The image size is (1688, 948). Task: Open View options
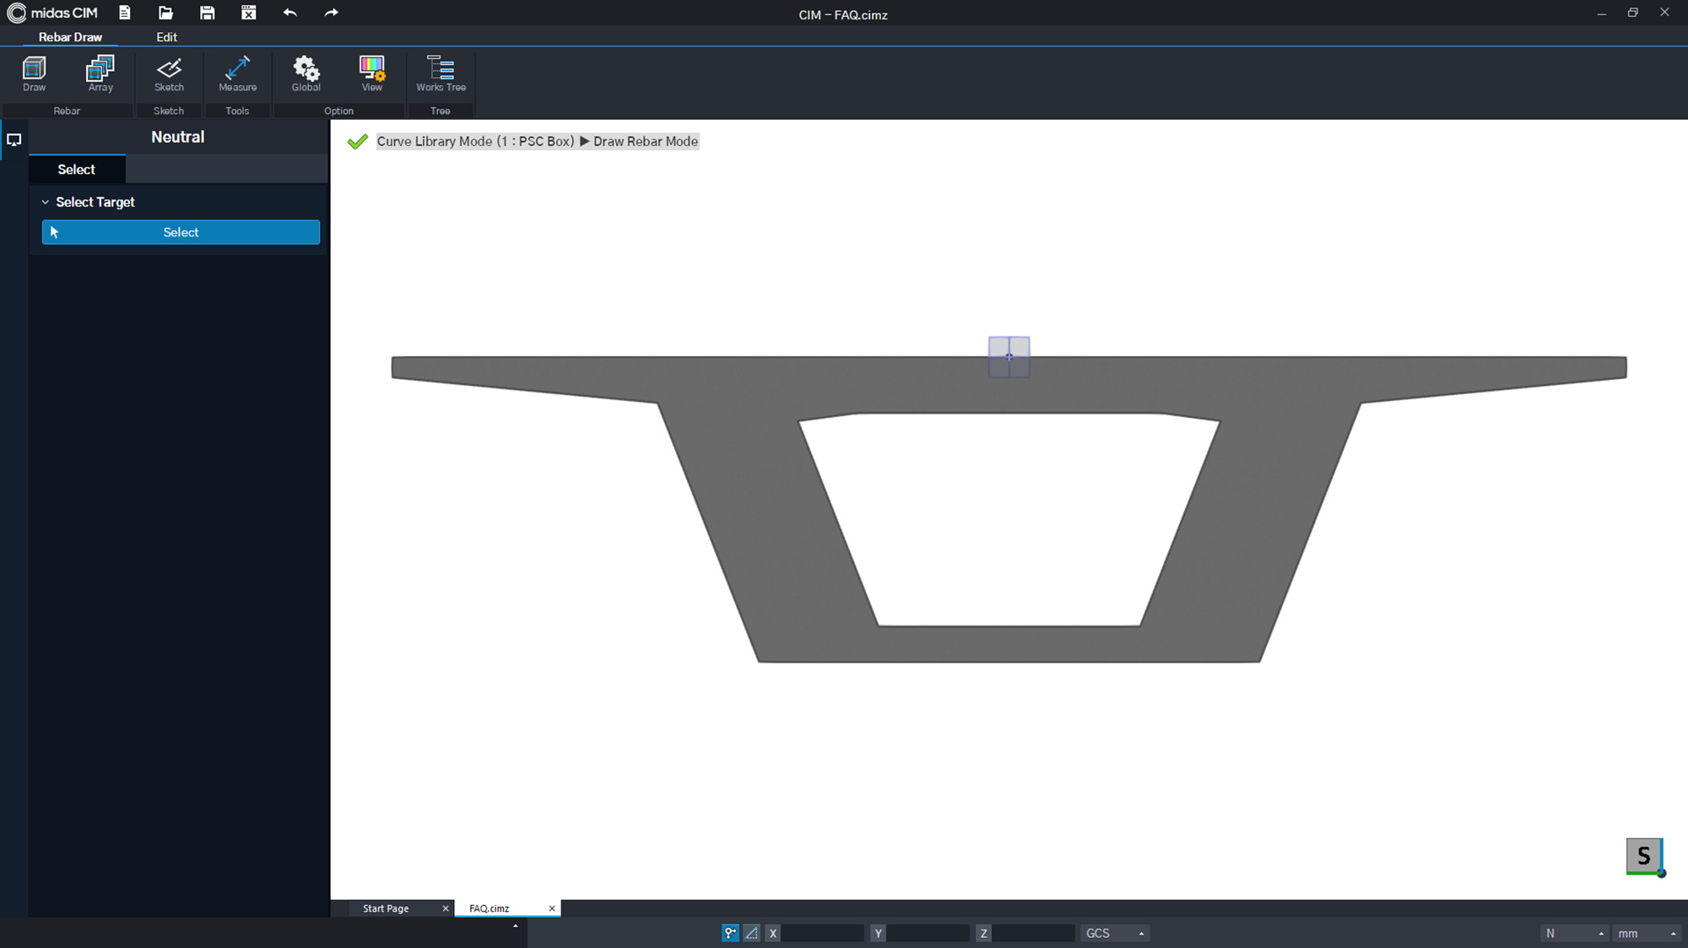(371, 73)
